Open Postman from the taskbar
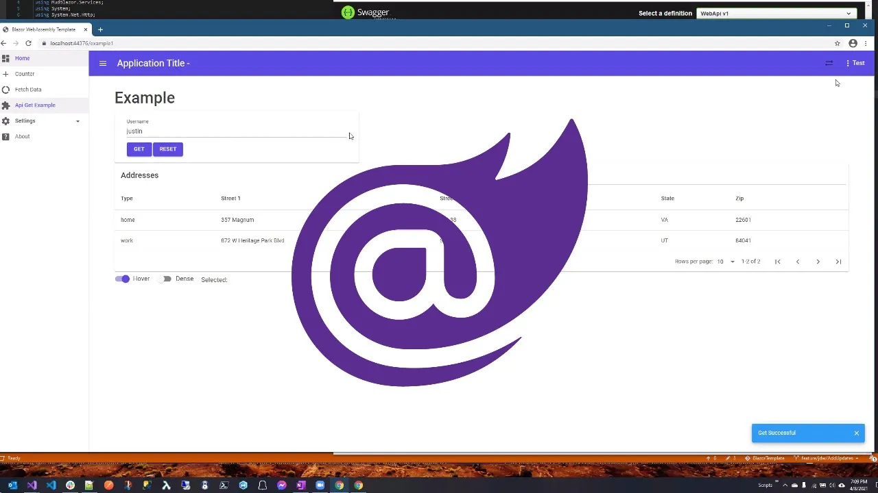 coord(108,485)
